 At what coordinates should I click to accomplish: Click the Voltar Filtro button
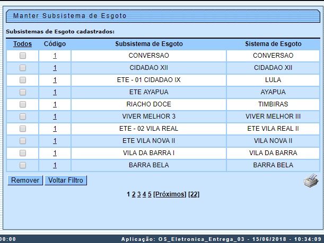[66, 181]
